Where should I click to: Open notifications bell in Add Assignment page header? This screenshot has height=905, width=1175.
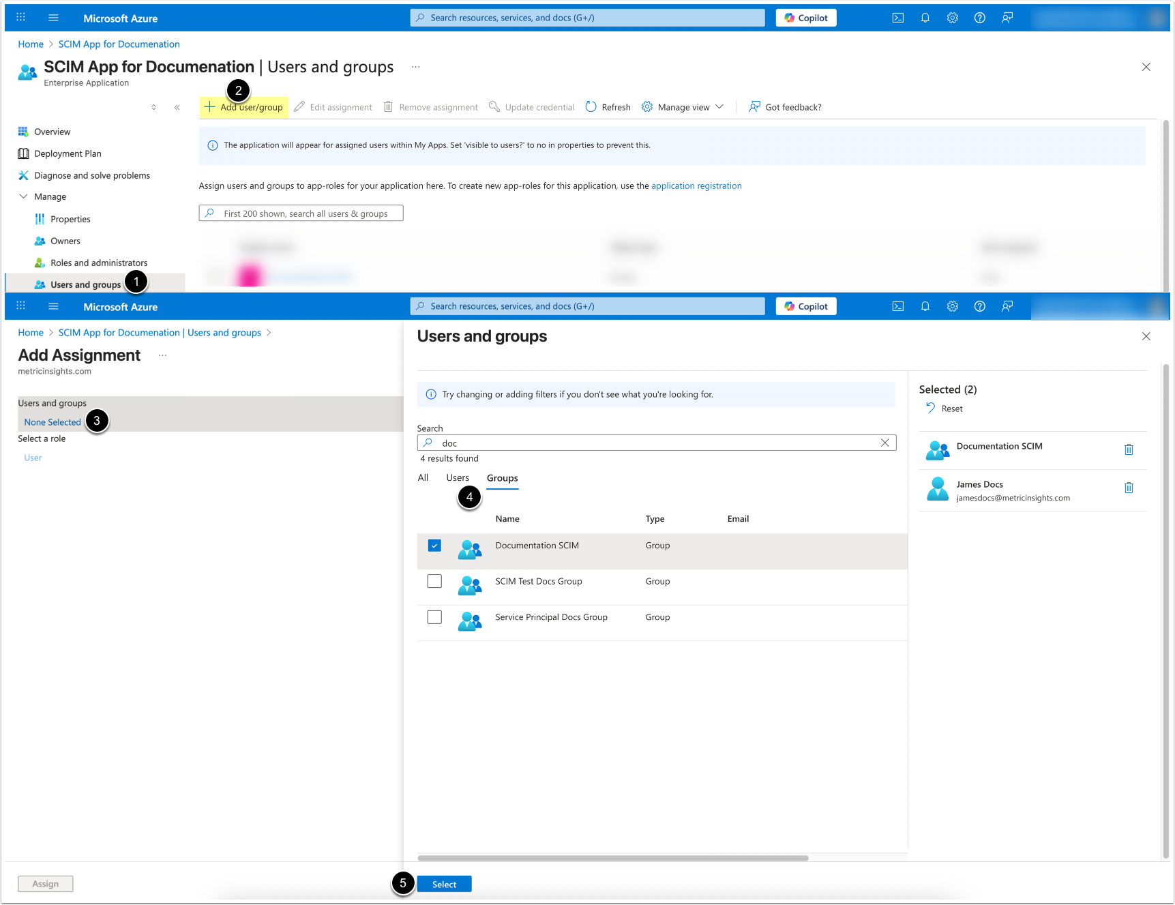click(x=925, y=306)
